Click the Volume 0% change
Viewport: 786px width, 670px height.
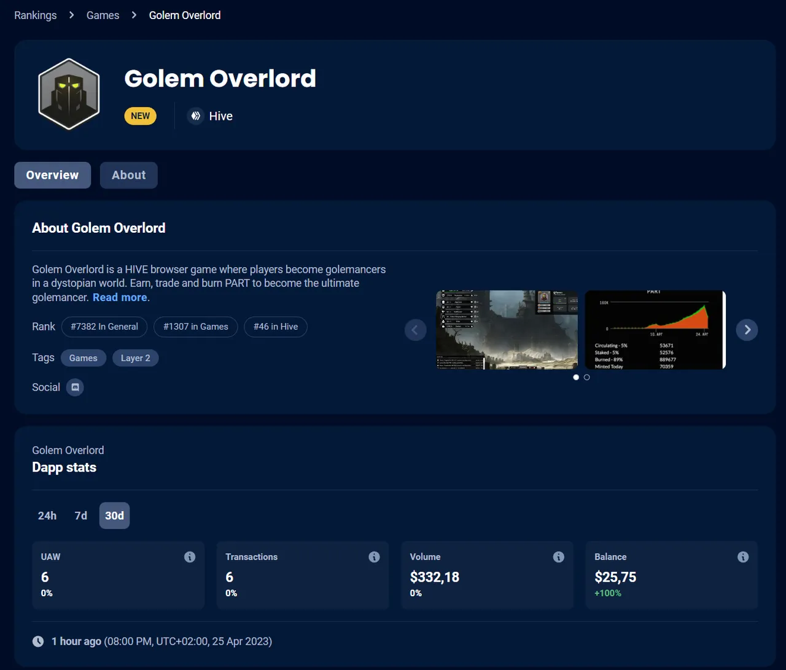[x=416, y=593]
